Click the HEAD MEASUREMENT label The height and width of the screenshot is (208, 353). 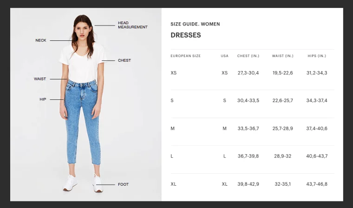pyautogui.click(x=132, y=25)
